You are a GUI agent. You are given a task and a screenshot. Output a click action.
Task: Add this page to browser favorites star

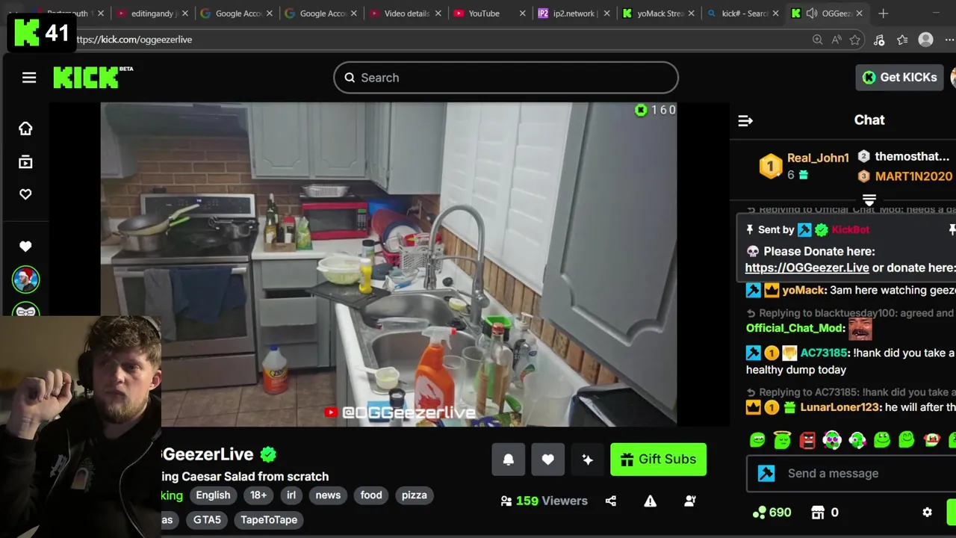(855, 40)
